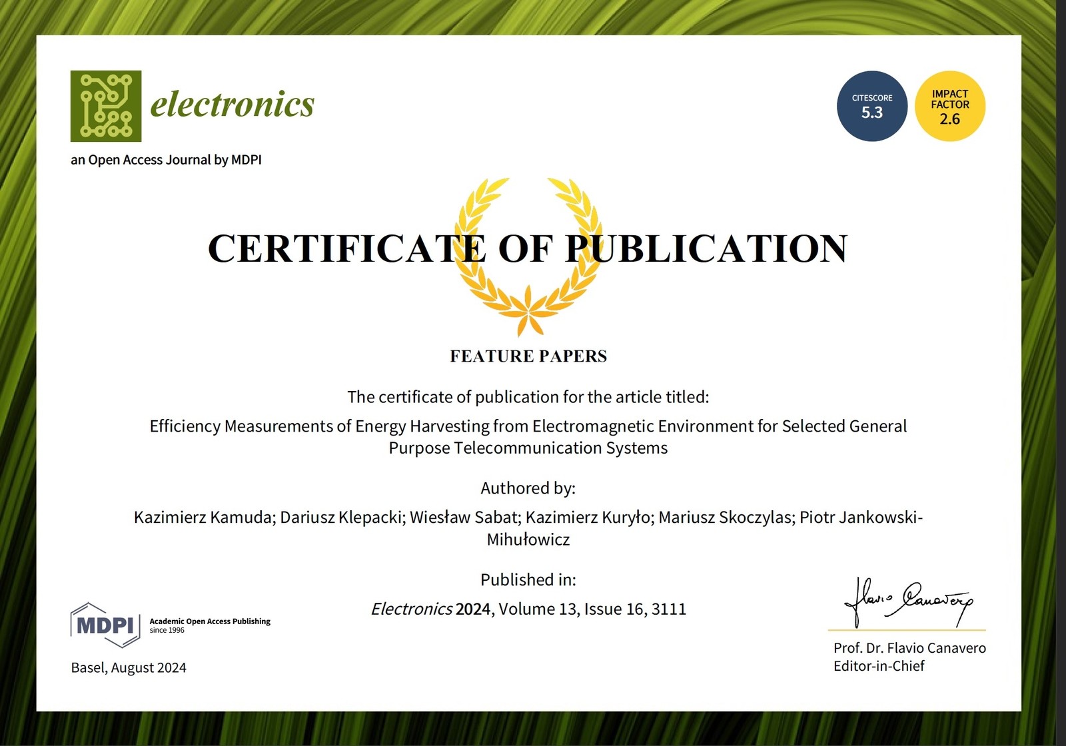Select 'an Open Access Journal by MDPI' text
Screen dimensions: 1066x746
pyautogui.click(x=166, y=160)
